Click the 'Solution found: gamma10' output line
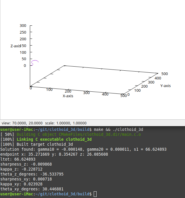The image size is (185, 198). pos(83,150)
